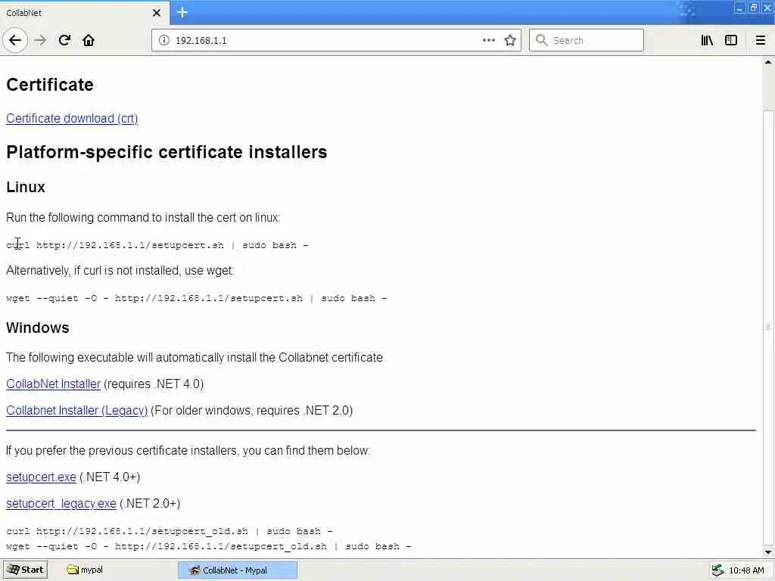Click the 10:48 AM clock
The width and height of the screenshot is (775, 581).
click(746, 570)
